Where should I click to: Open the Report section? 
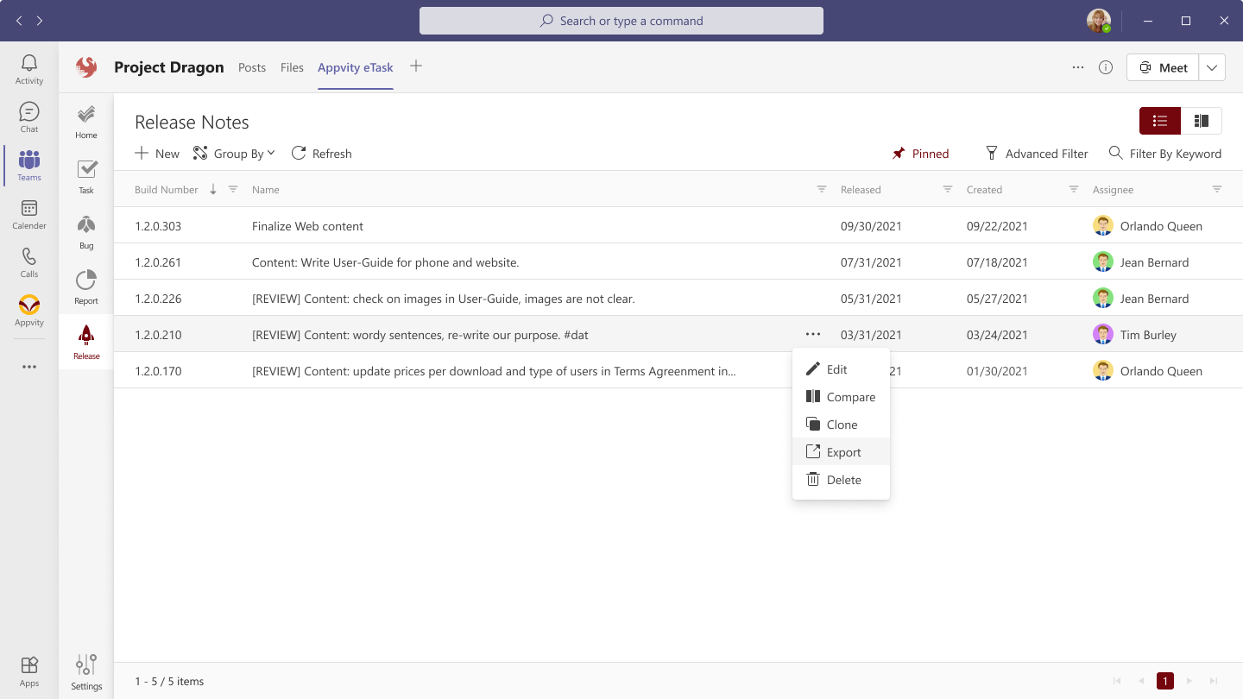click(85, 287)
